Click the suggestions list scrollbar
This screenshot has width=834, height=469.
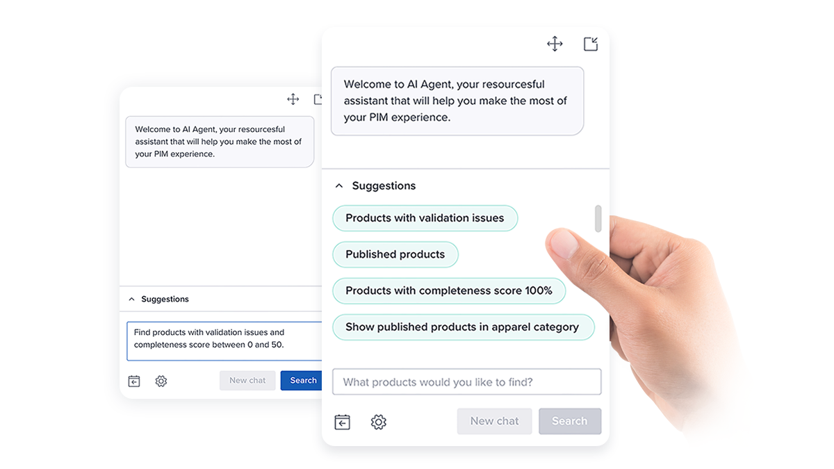point(598,218)
